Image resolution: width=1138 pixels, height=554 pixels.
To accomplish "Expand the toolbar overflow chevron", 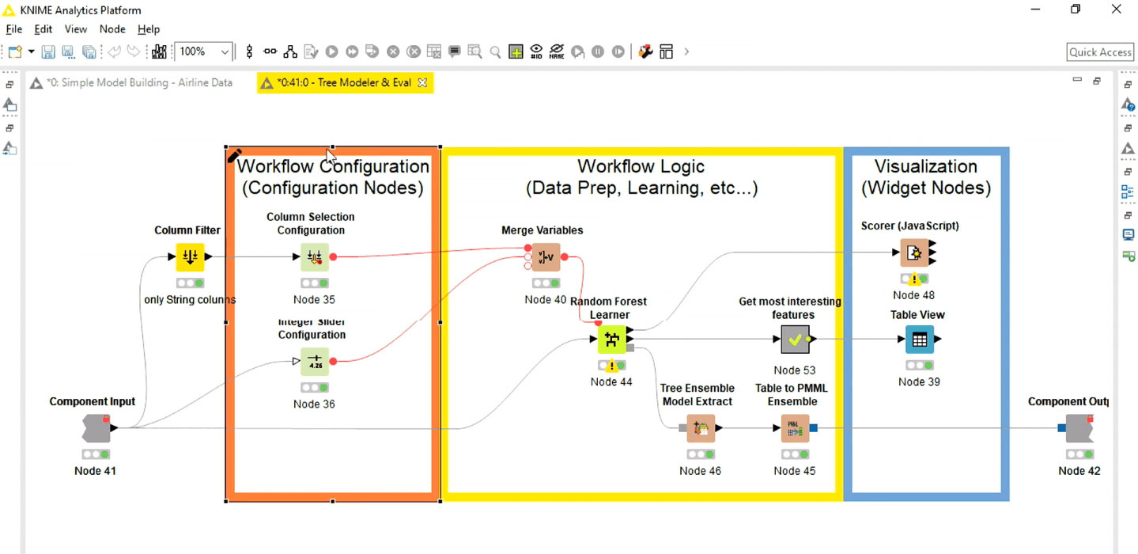I will click(686, 52).
